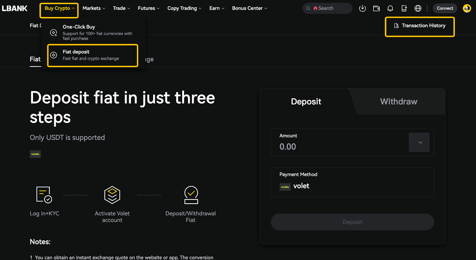Click the grey Deposit submit button
Image resolution: width=476 pixels, height=260 pixels.
click(352, 222)
